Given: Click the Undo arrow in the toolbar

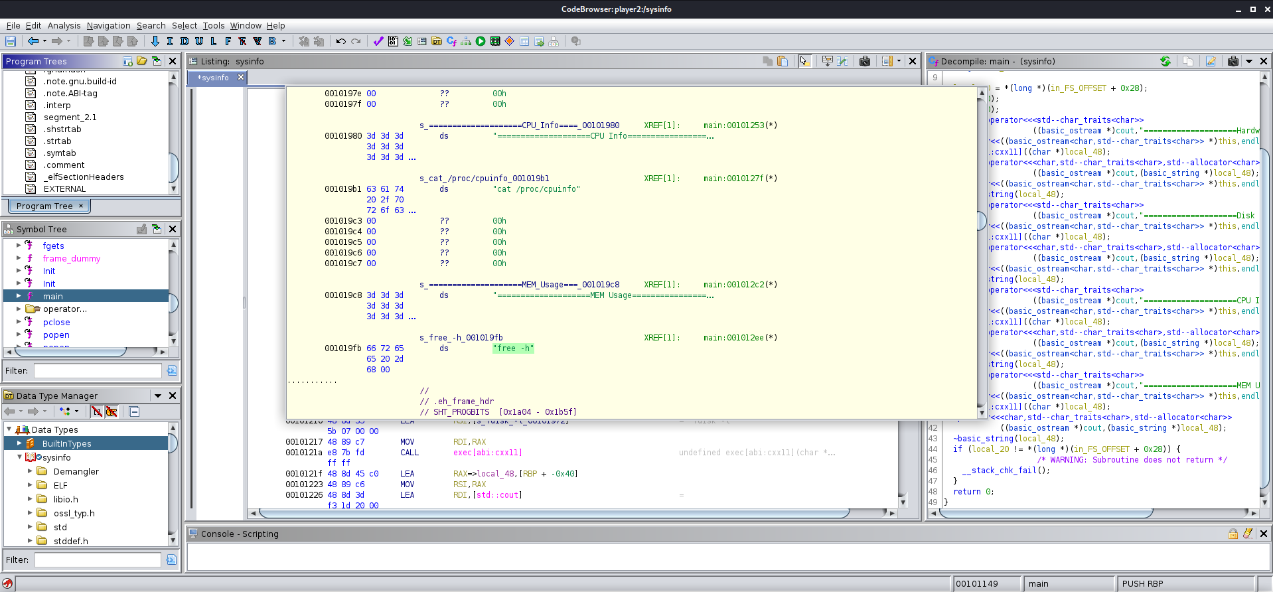Looking at the screenshot, I should (340, 41).
